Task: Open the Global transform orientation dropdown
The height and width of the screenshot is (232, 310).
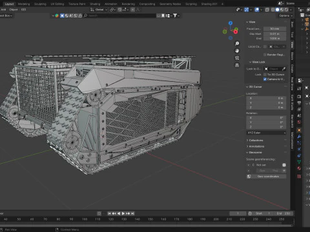Action: (99, 10)
